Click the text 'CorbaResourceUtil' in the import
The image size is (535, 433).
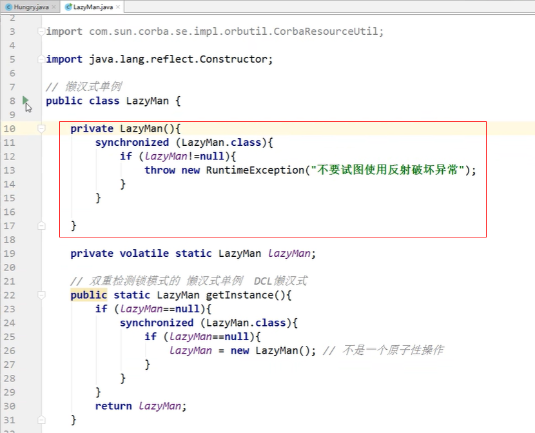pos(326,32)
